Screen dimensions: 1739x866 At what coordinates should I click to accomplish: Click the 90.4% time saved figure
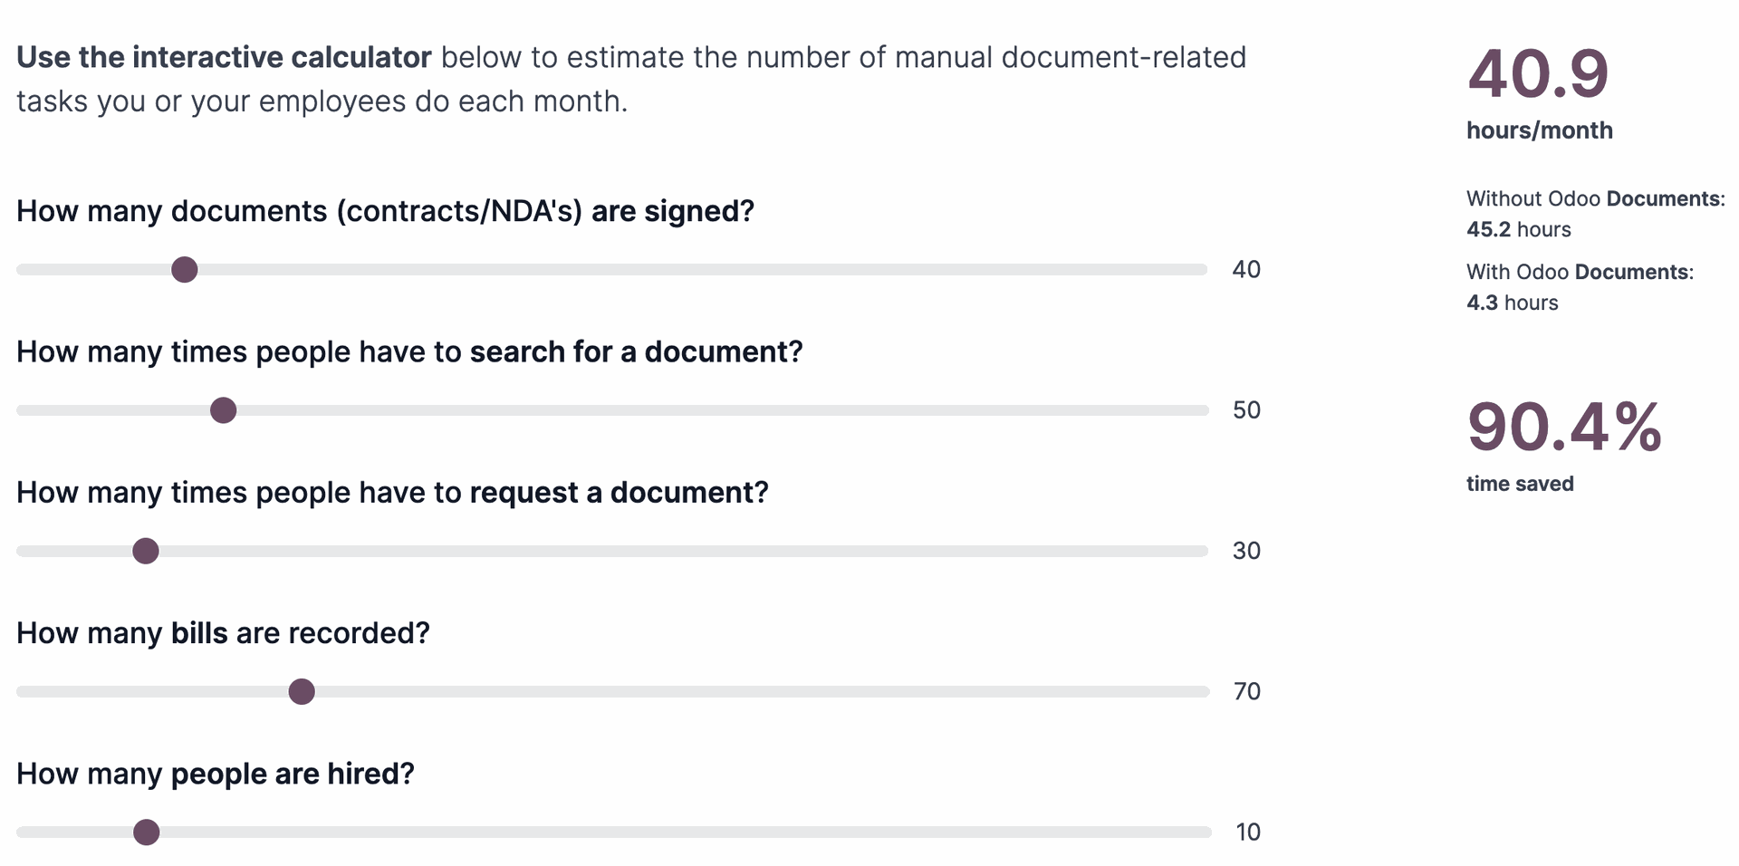click(x=1564, y=428)
